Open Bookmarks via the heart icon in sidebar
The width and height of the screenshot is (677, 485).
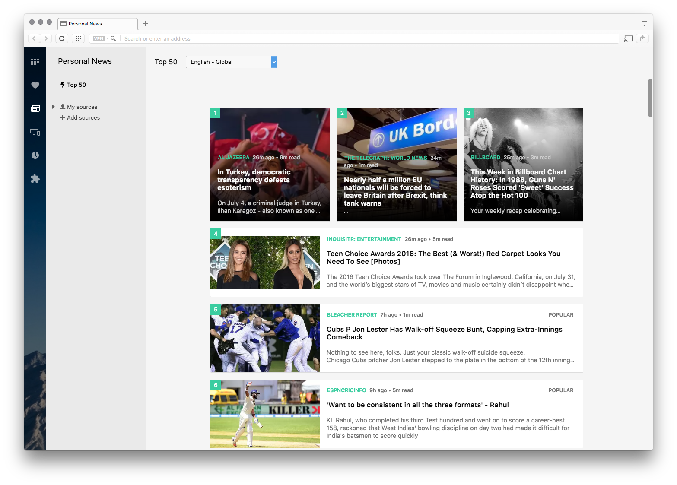(35, 85)
